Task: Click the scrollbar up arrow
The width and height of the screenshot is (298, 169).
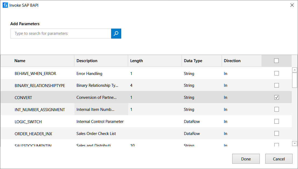Action: coord(295,70)
